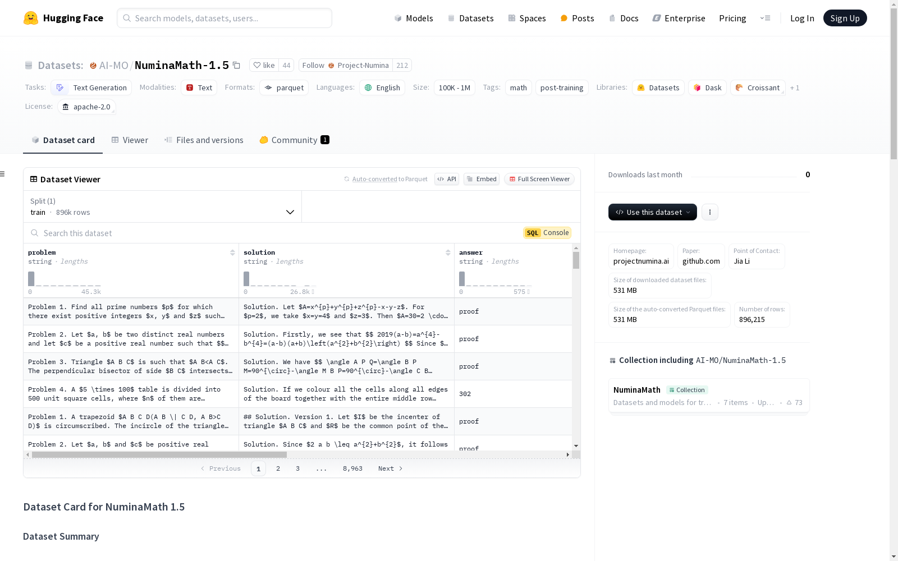The width and height of the screenshot is (898, 561).
Task: Open the NuminaMath collection card
Action: (709, 396)
